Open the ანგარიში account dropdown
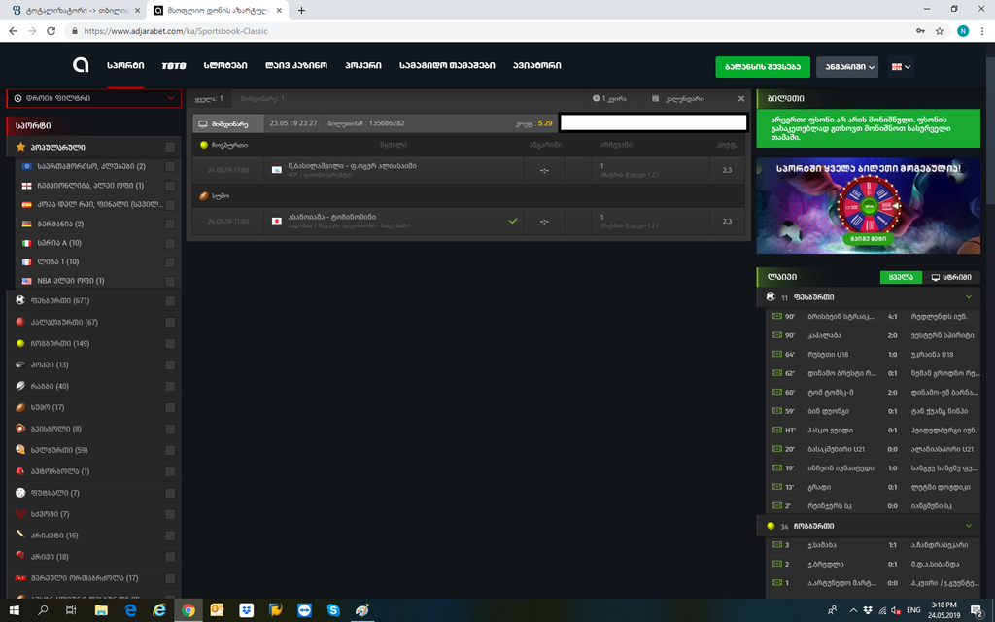995x622 pixels. [847, 67]
